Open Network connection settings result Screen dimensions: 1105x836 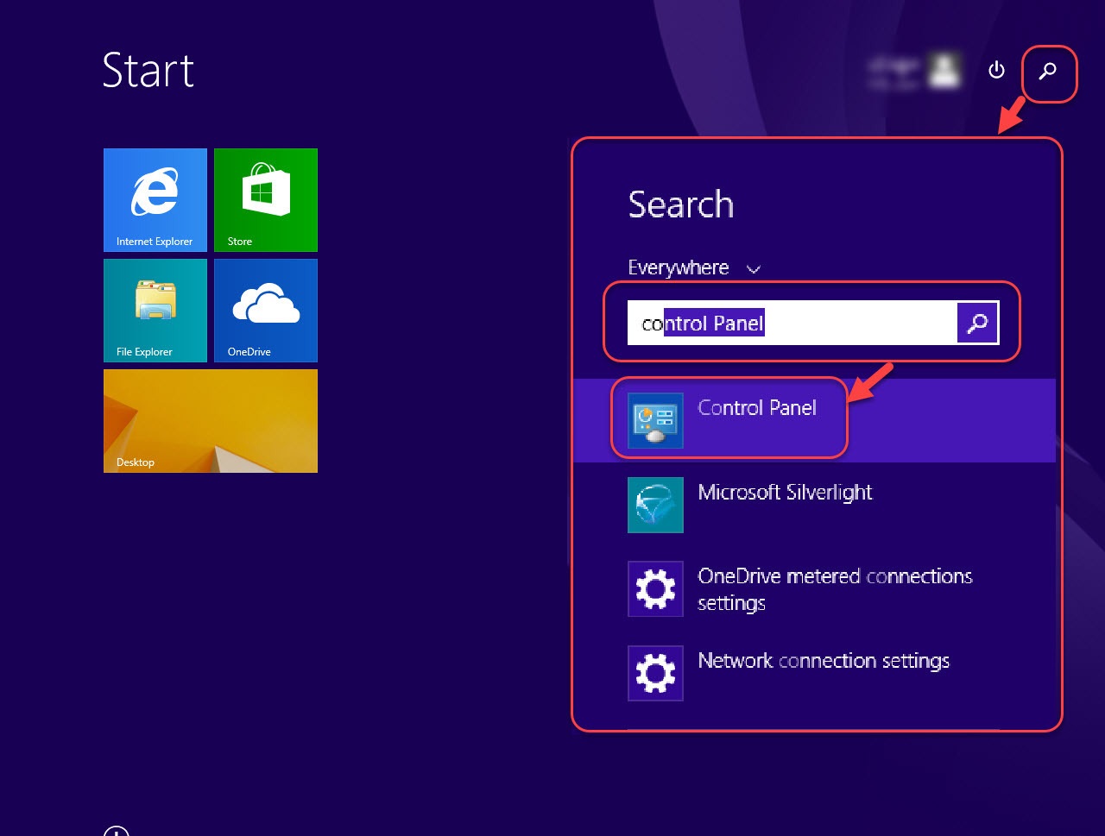[814, 673]
